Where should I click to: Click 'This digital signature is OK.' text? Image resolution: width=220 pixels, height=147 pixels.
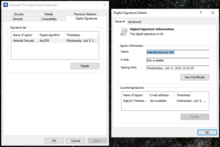[147, 34]
